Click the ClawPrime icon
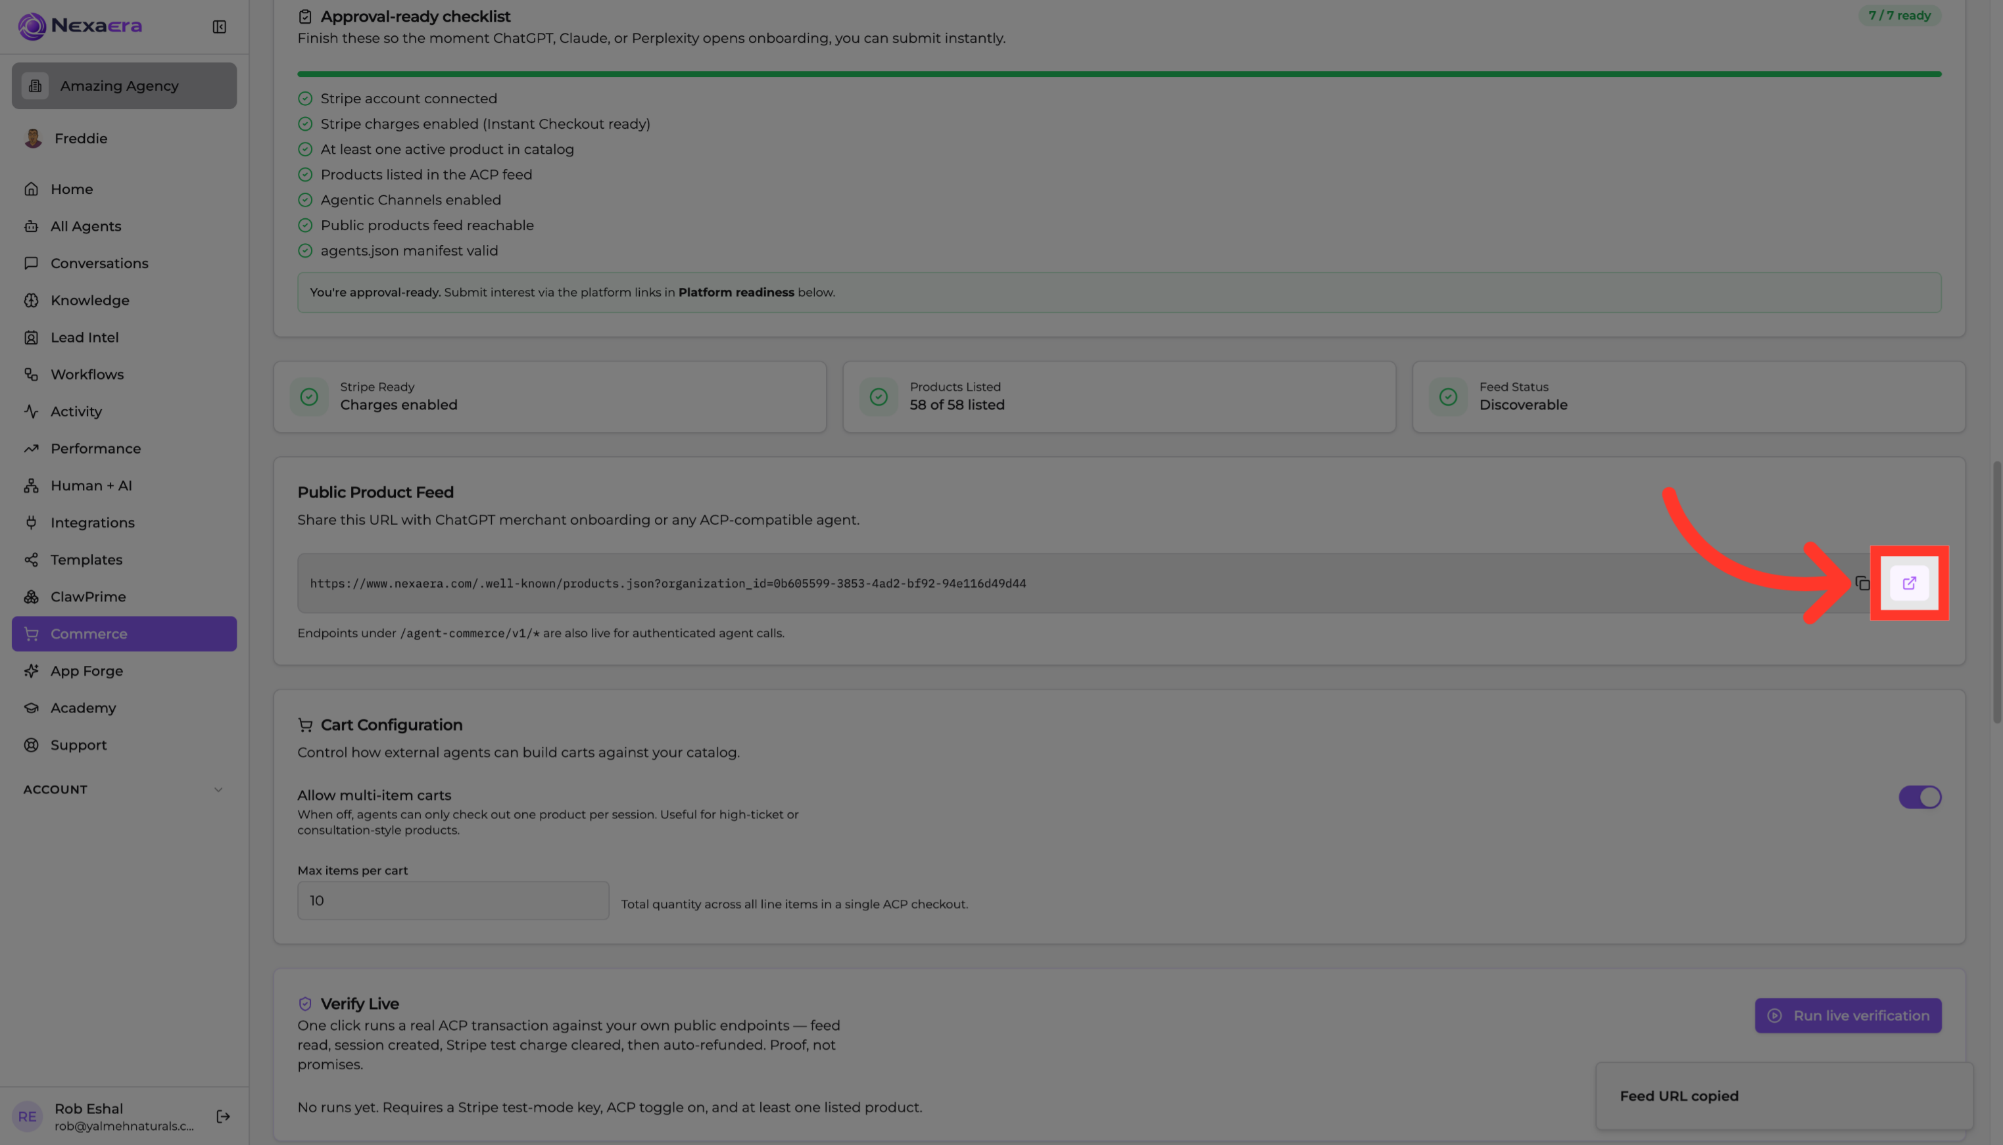Image resolution: width=2003 pixels, height=1145 pixels. click(x=32, y=596)
